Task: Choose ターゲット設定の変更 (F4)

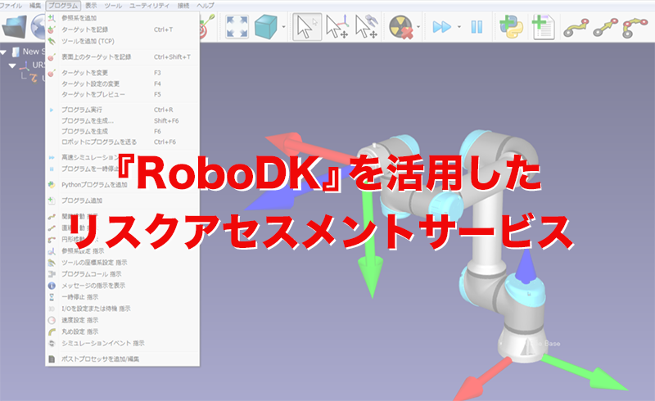Action: tap(122, 83)
